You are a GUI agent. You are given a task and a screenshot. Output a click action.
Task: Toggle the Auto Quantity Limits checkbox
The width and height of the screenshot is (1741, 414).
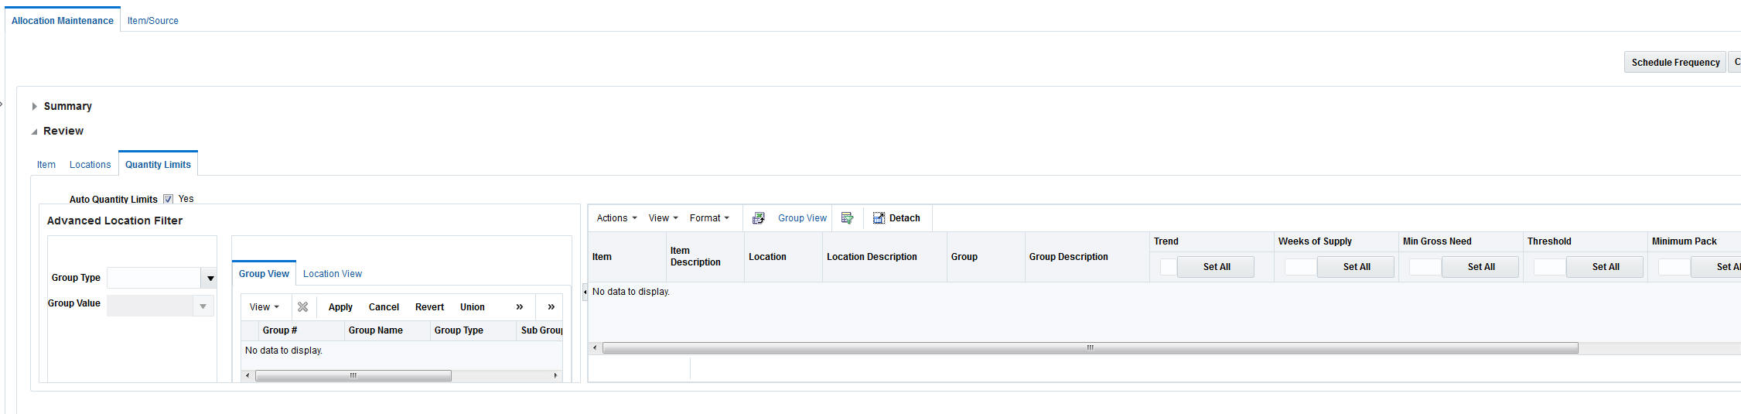(x=168, y=199)
